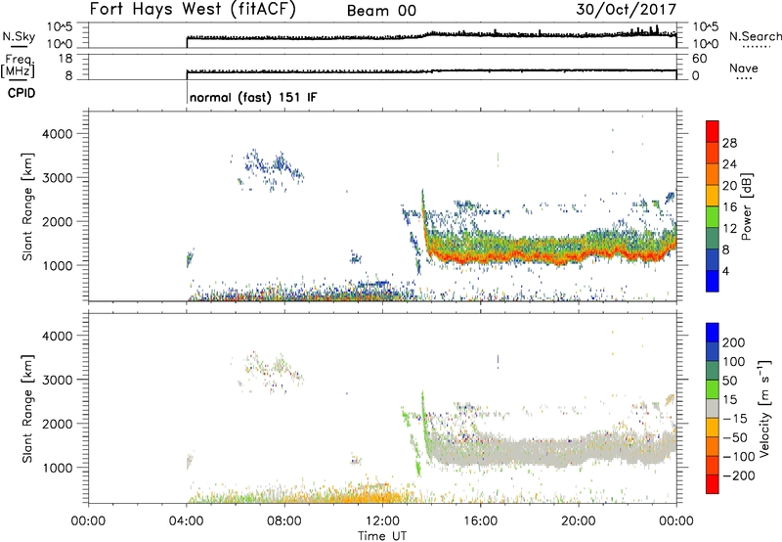Screen dimensions: 782x542
Task: Click the "Fort Hays West (fitACF)" plot title
Action: [193, 10]
